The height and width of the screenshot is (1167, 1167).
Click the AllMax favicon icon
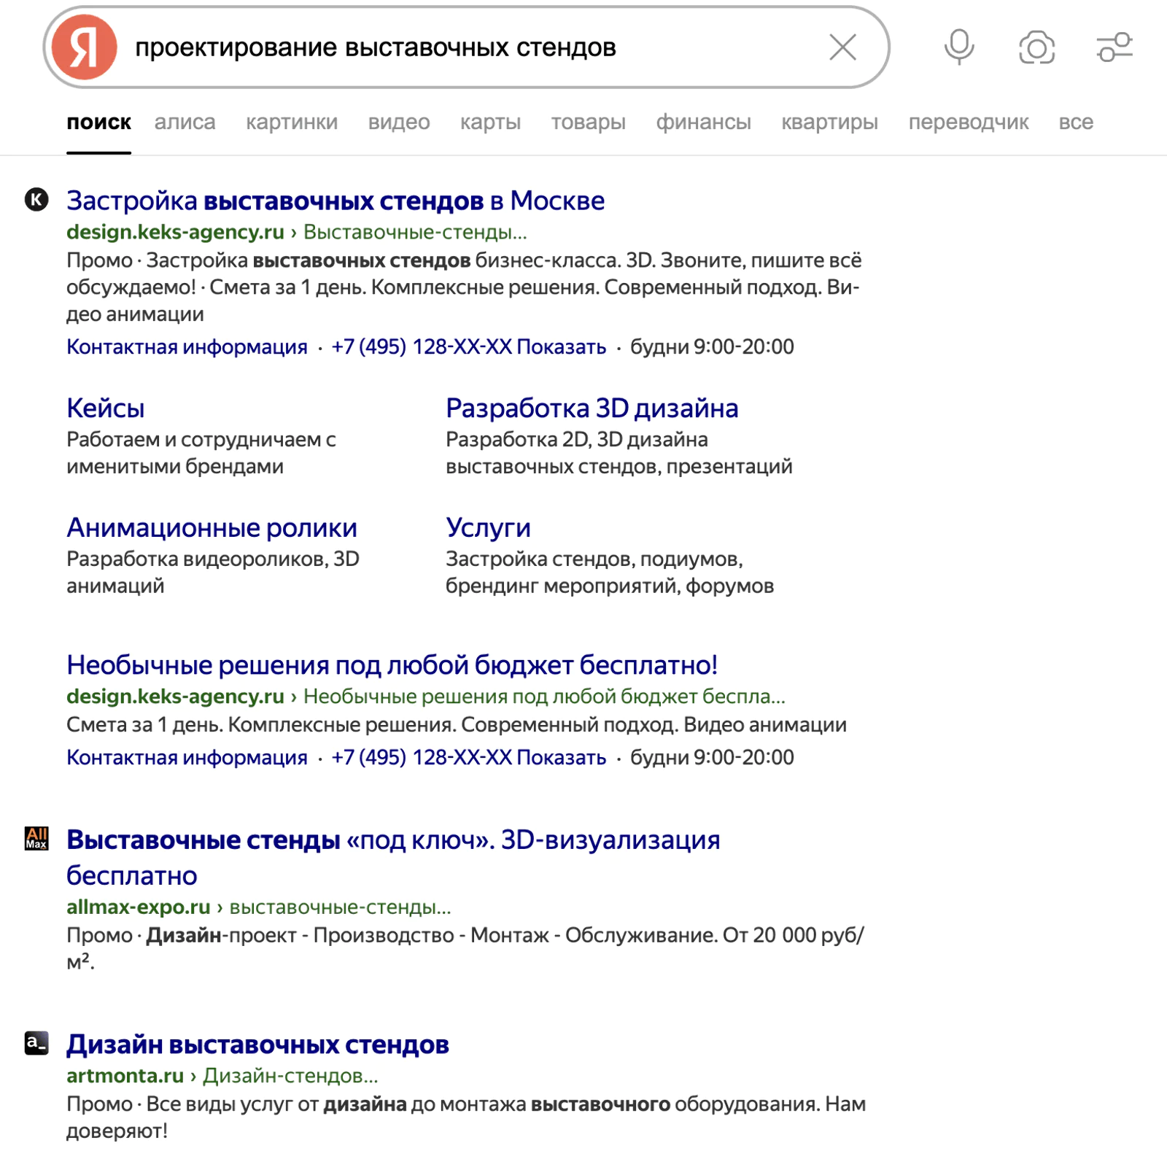(x=36, y=838)
